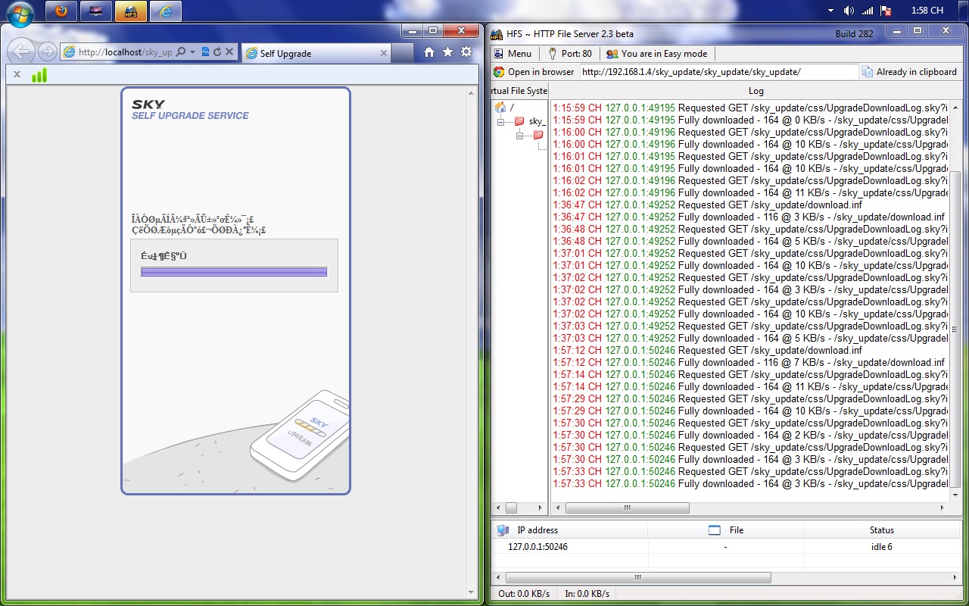The width and height of the screenshot is (969, 606).
Task: Open the network signal tray icon
Action: [868, 11]
